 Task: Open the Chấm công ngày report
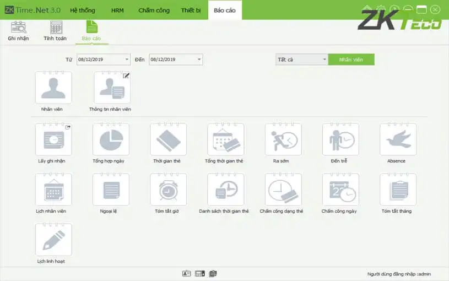tap(340, 190)
